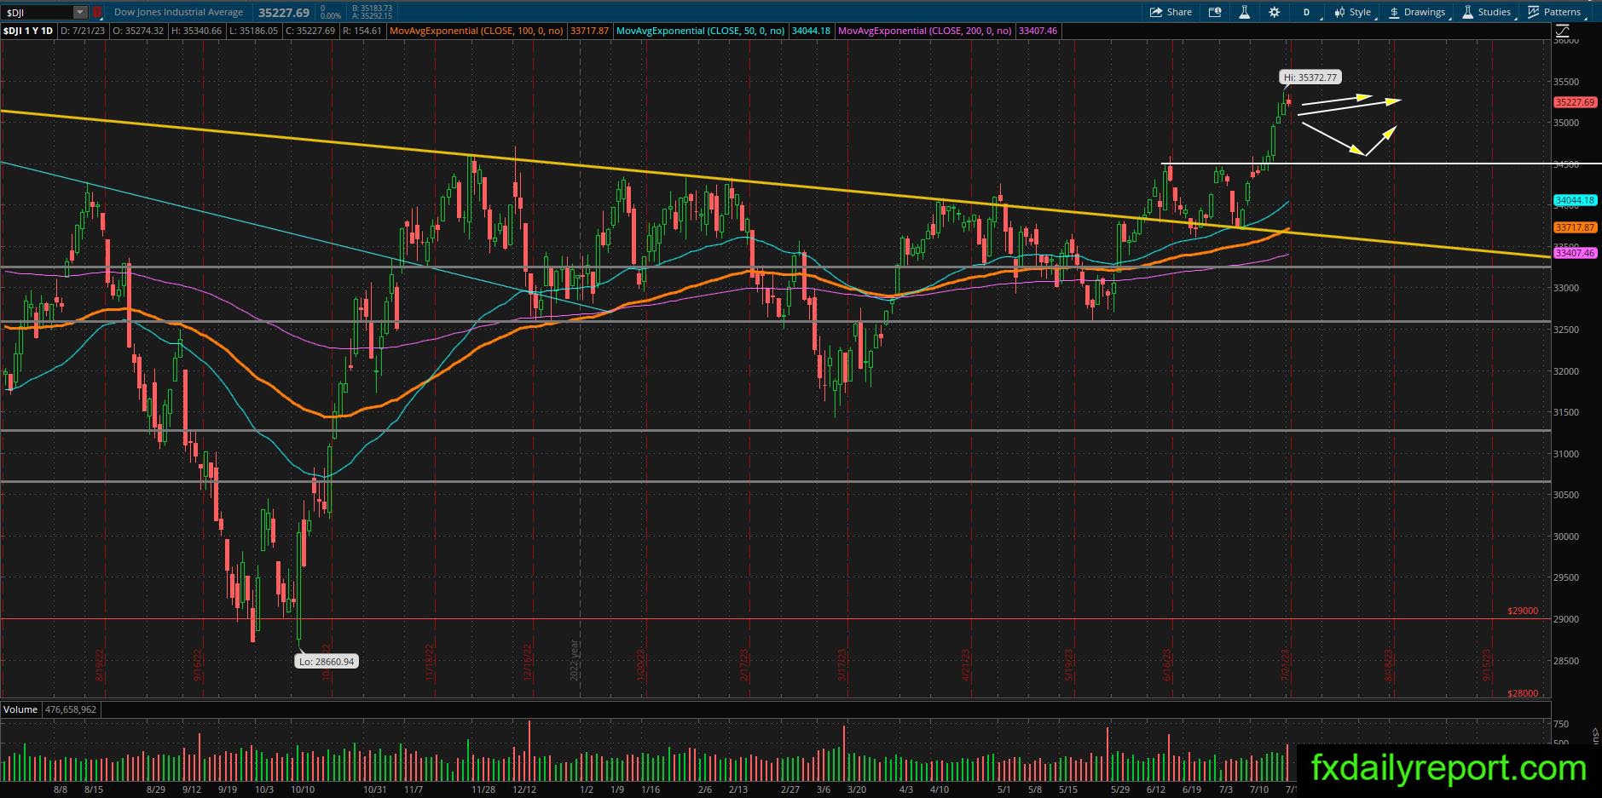Click the 3/17/23 expiration date marker

pyautogui.click(x=841, y=666)
